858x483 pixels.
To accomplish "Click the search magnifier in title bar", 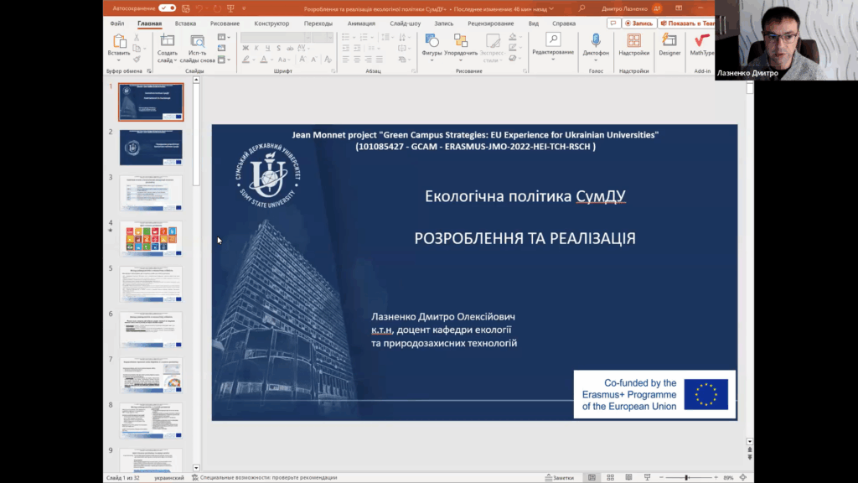I will (581, 8).
